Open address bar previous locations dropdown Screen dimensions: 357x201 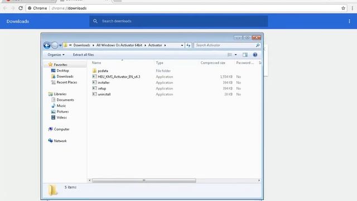[182, 45]
